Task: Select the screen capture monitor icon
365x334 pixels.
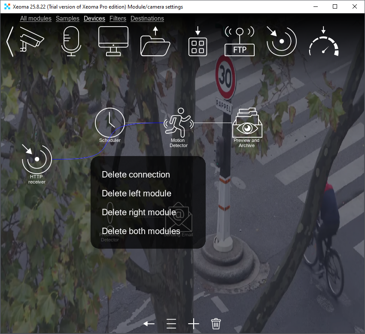Action: click(x=113, y=41)
